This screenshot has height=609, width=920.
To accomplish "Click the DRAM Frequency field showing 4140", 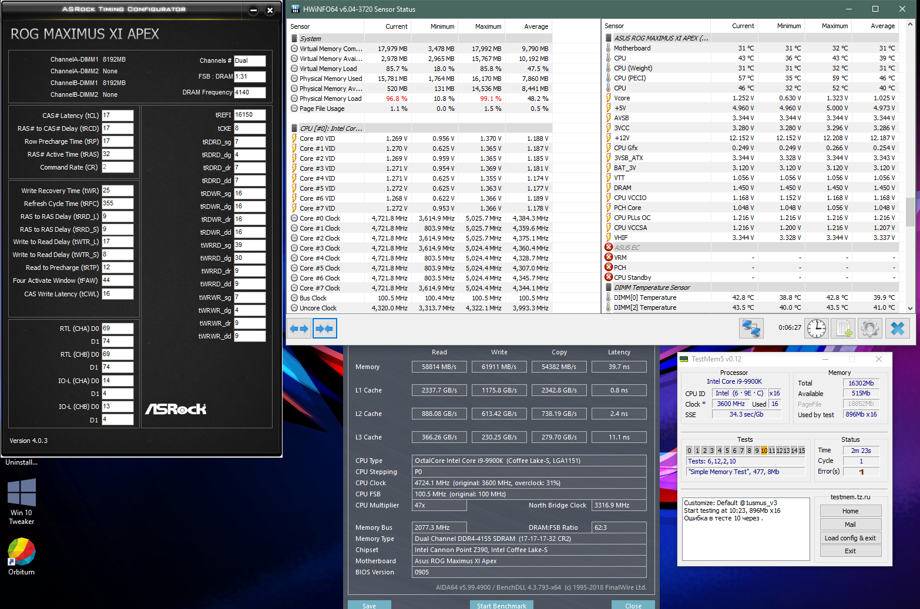I will click(250, 92).
